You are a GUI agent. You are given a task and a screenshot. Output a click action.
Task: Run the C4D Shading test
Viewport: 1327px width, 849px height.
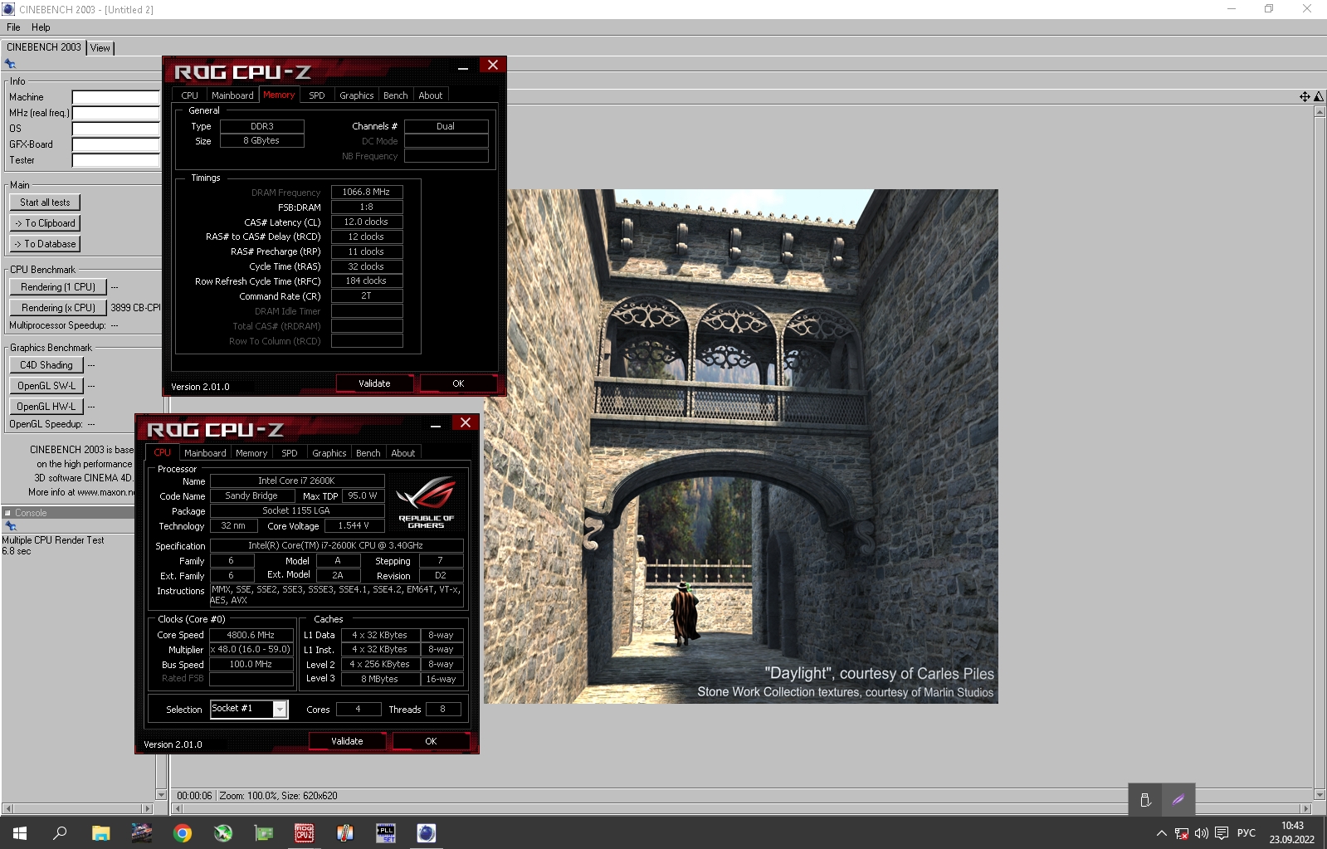46,365
